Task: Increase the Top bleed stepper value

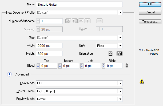Action: tap(38, 65)
